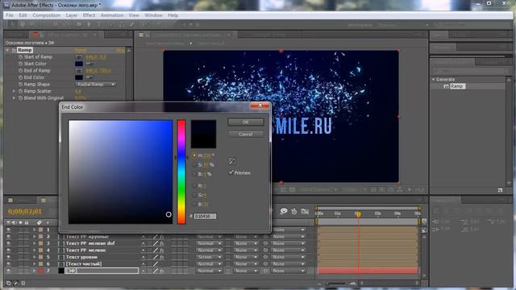
Task: Click the vertical hue spectrum slider
Action: pyautogui.click(x=181, y=172)
